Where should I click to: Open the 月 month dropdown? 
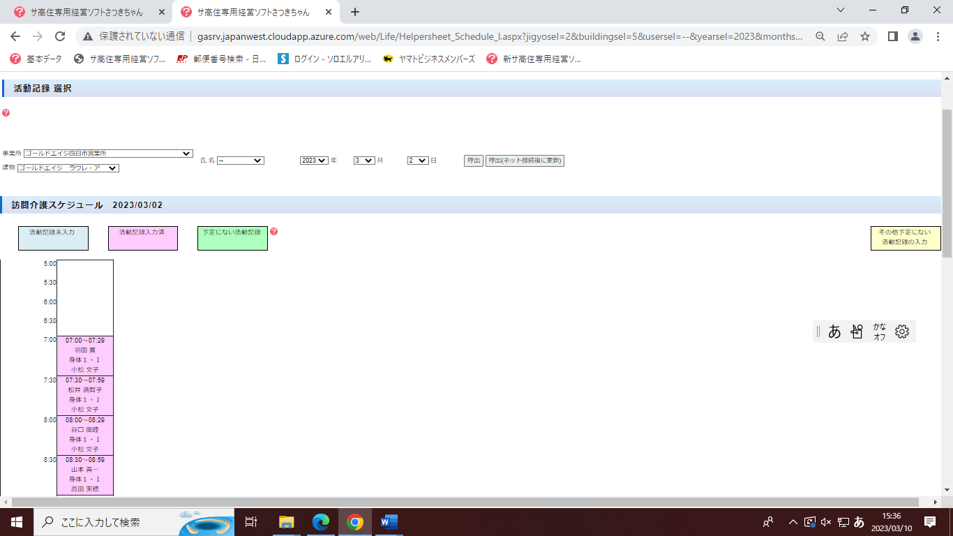click(x=364, y=161)
